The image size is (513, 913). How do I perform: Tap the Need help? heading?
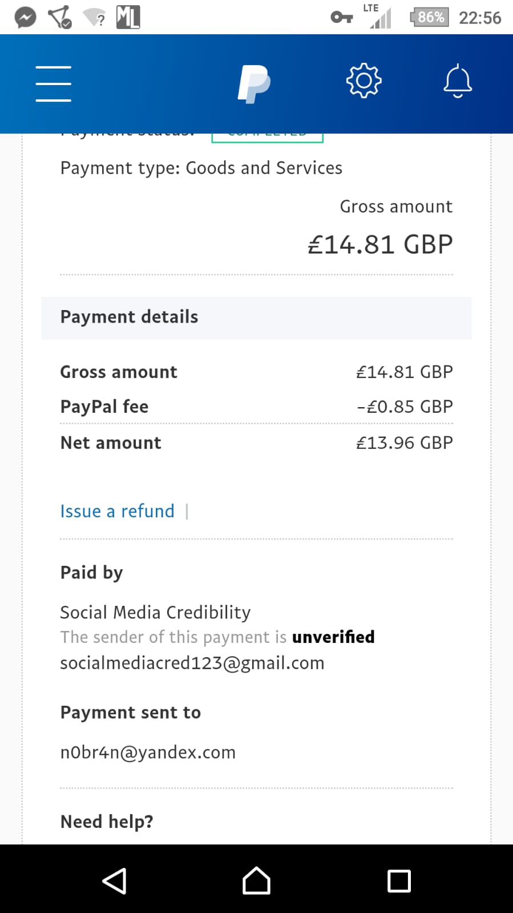[x=107, y=821]
